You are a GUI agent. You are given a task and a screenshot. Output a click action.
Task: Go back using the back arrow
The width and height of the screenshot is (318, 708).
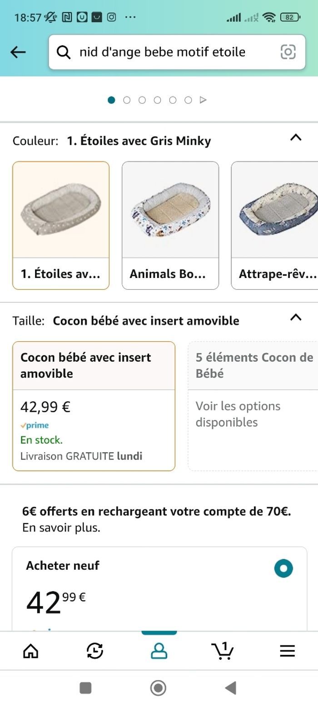18,52
